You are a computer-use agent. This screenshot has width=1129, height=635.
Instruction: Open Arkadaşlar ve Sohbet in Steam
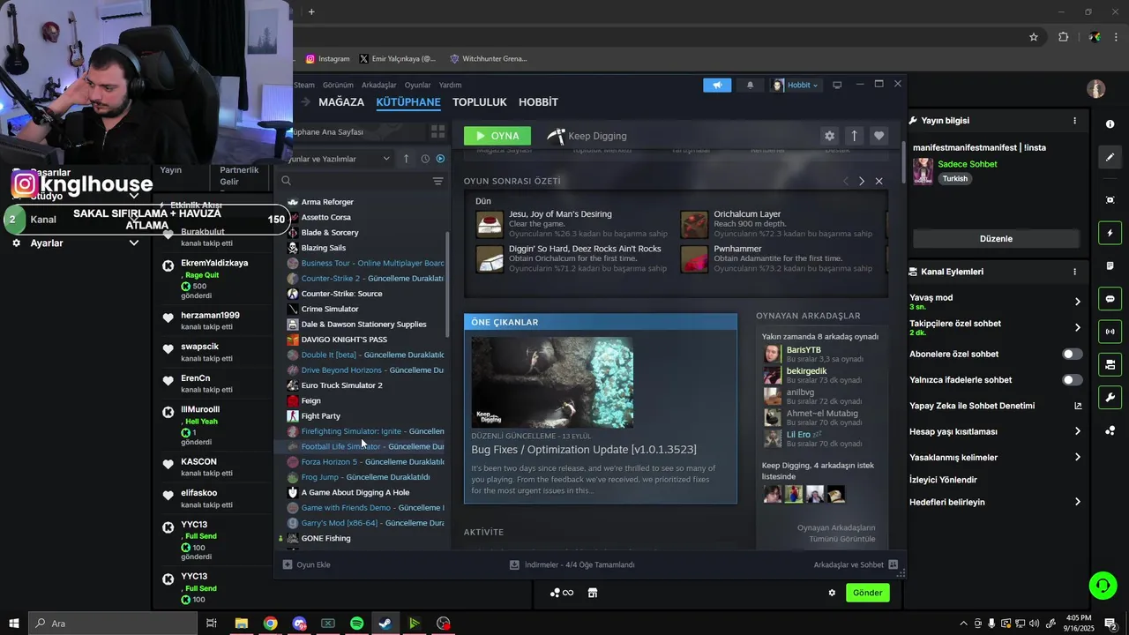tap(856, 564)
